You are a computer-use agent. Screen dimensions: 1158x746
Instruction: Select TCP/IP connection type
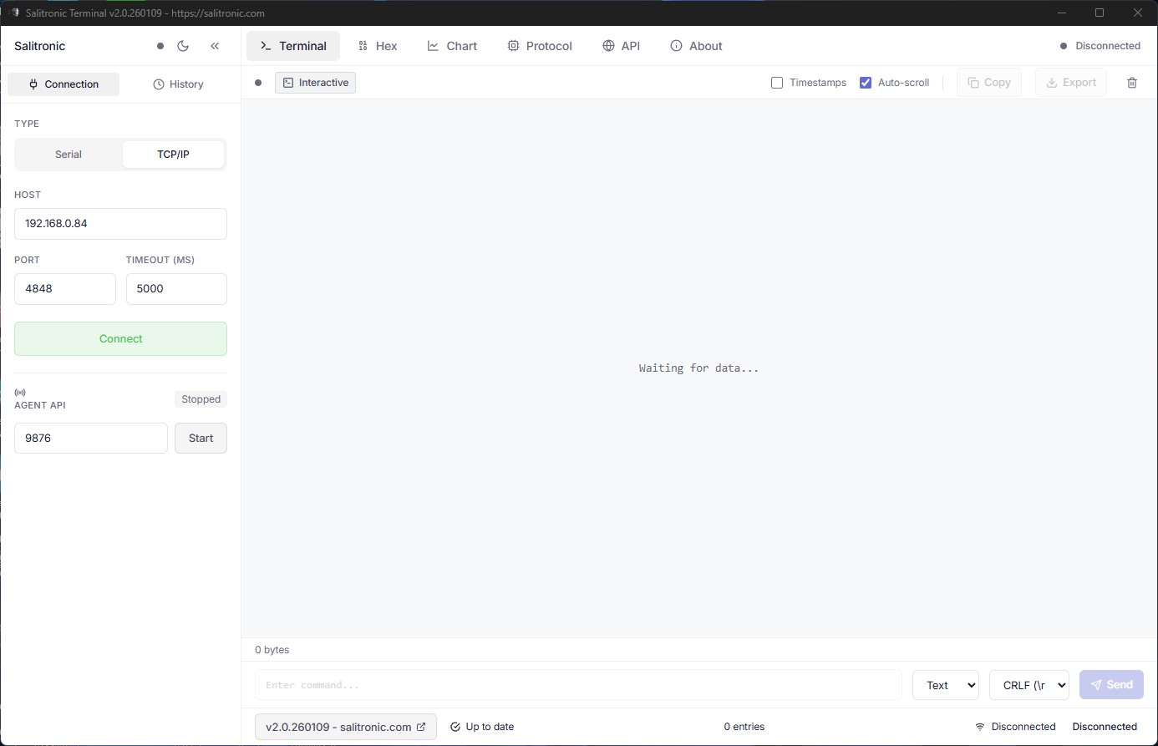tap(173, 155)
